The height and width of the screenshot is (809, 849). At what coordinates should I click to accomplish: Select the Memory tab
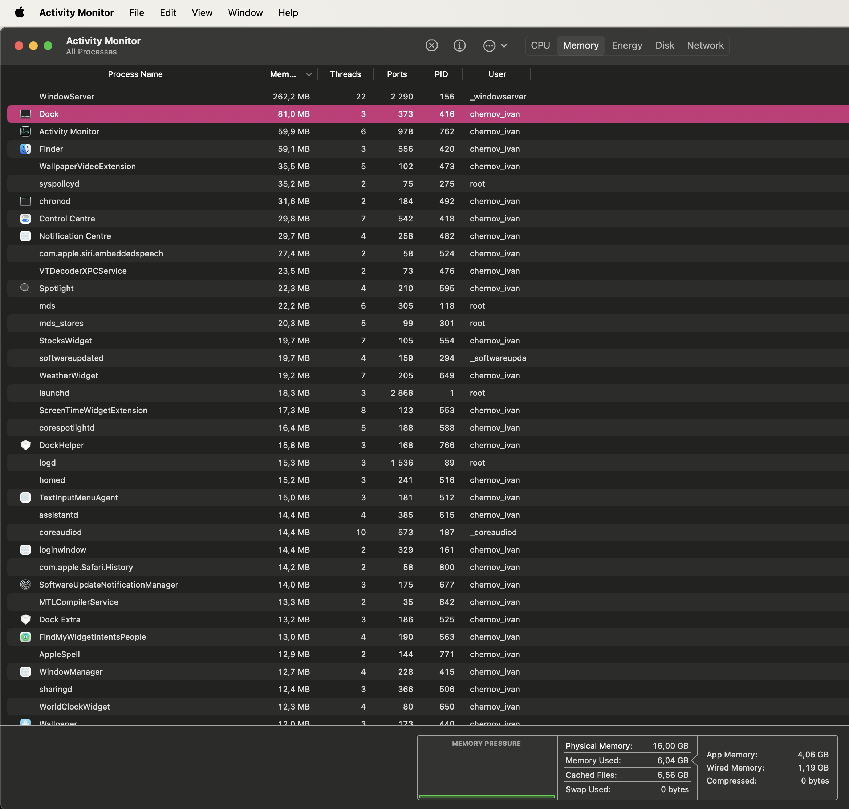pyautogui.click(x=581, y=45)
